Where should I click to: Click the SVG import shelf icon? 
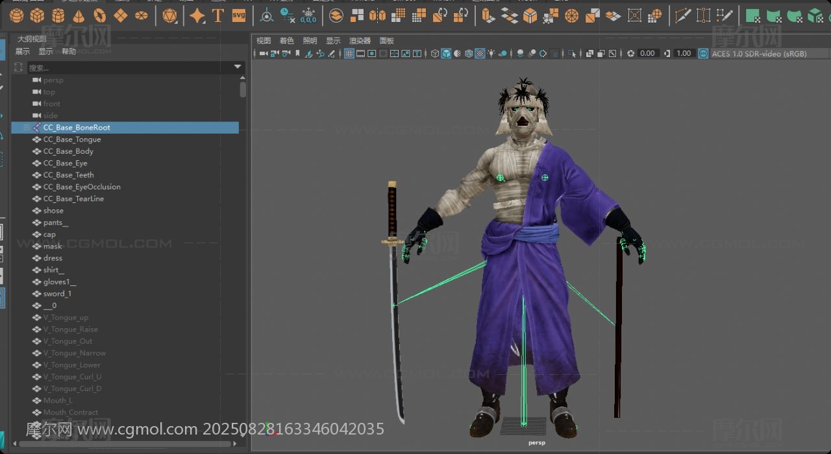pos(239,16)
